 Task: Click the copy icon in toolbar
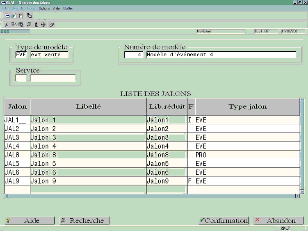pyautogui.click(x=14, y=24)
